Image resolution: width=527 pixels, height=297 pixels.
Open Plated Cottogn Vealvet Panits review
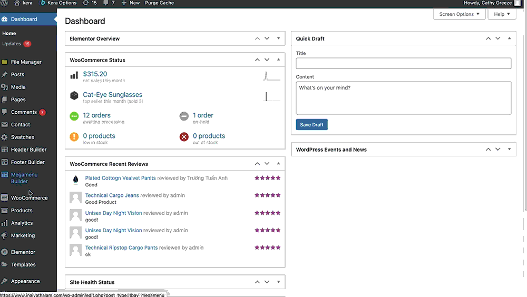point(120,178)
